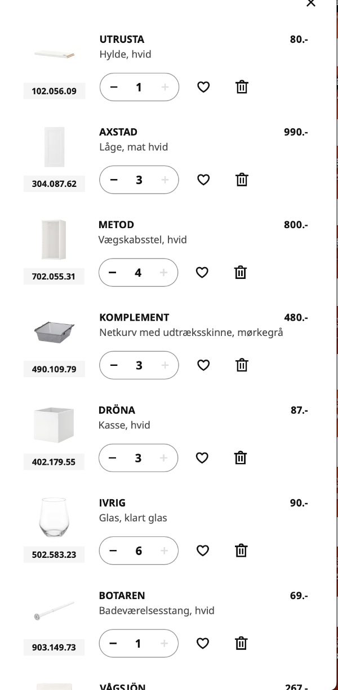Trash the IVRIG glasses from the cart

click(241, 550)
